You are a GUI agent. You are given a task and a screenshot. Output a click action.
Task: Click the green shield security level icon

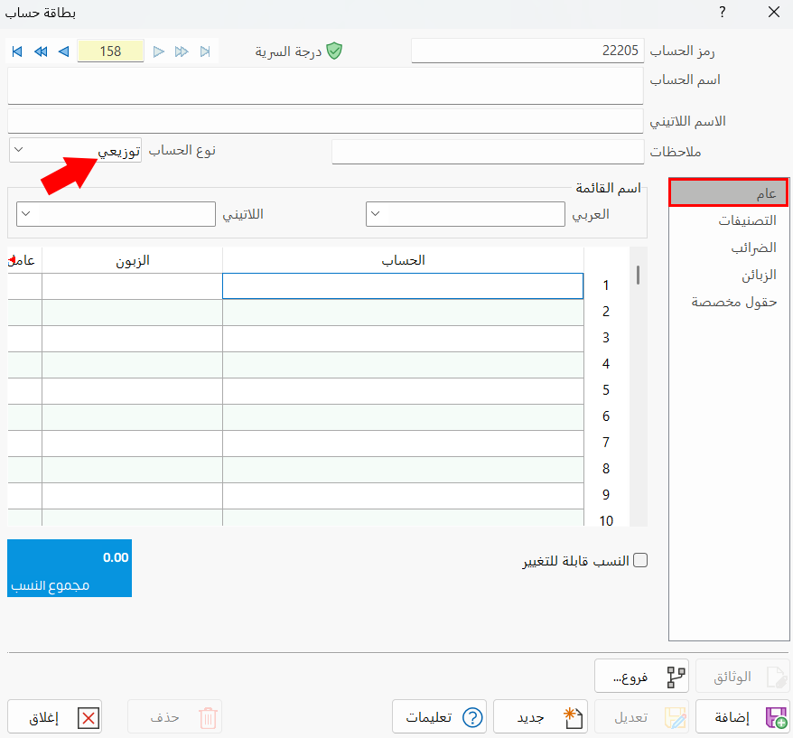click(334, 51)
